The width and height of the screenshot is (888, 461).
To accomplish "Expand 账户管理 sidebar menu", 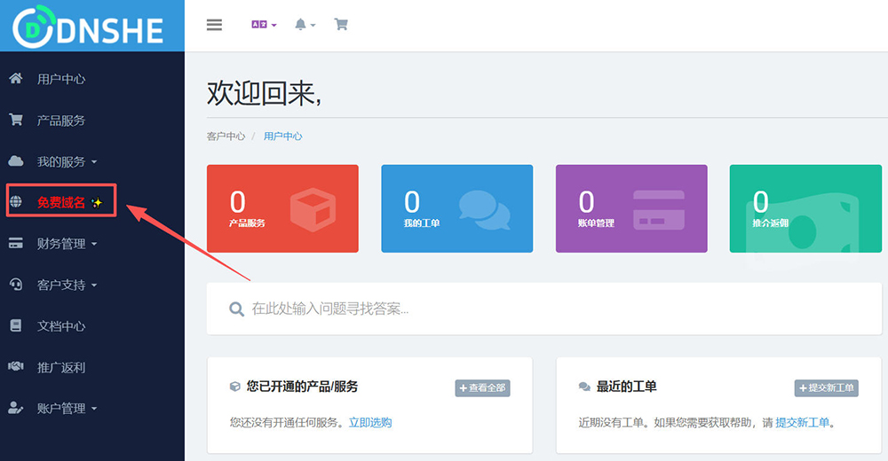I will click(x=67, y=409).
